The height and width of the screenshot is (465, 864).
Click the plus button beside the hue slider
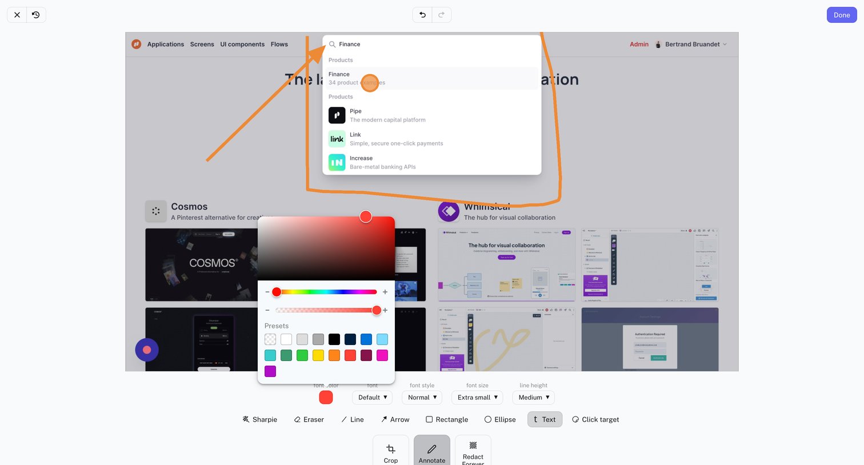385,292
